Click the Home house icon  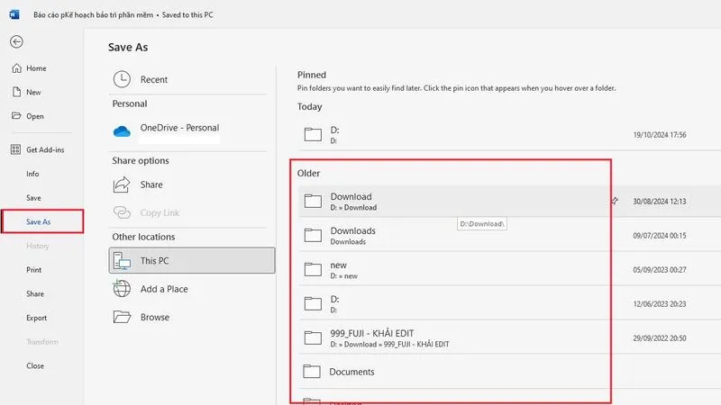(16, 68)
